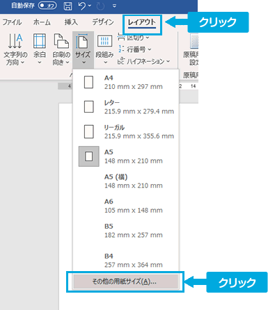Expand the 区切り breaks dropdown

(x=134, y=37)
